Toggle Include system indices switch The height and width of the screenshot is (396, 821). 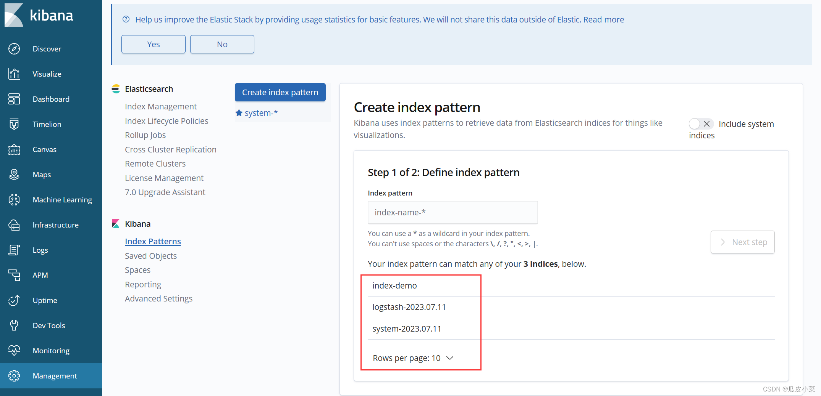(701, 124)
